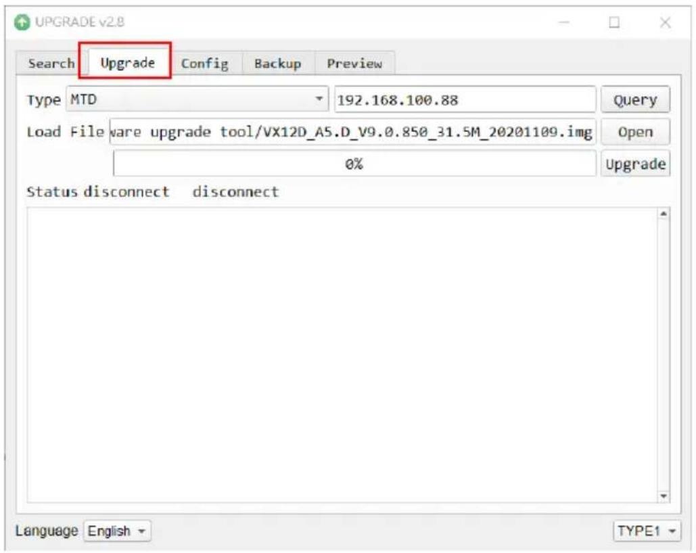This screenshot has height=553, width=696.
Task: Click Open to browse firmware file
Action: pyautogui.click(x=635, y=133)
